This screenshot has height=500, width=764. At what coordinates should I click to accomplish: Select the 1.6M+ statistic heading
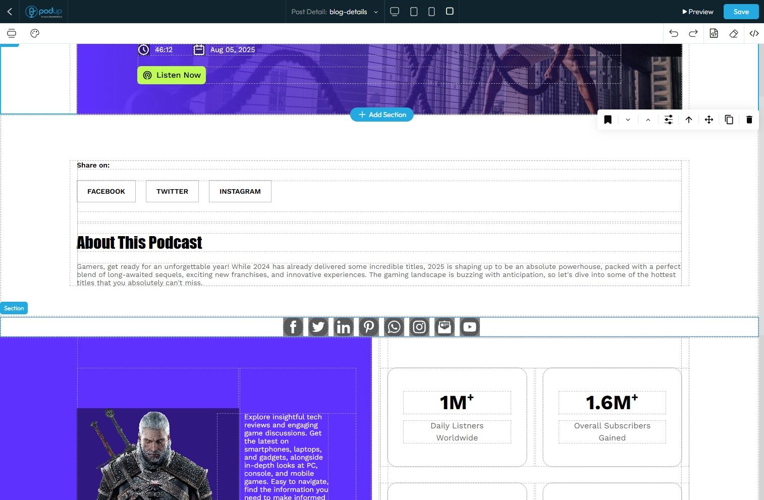612,403
